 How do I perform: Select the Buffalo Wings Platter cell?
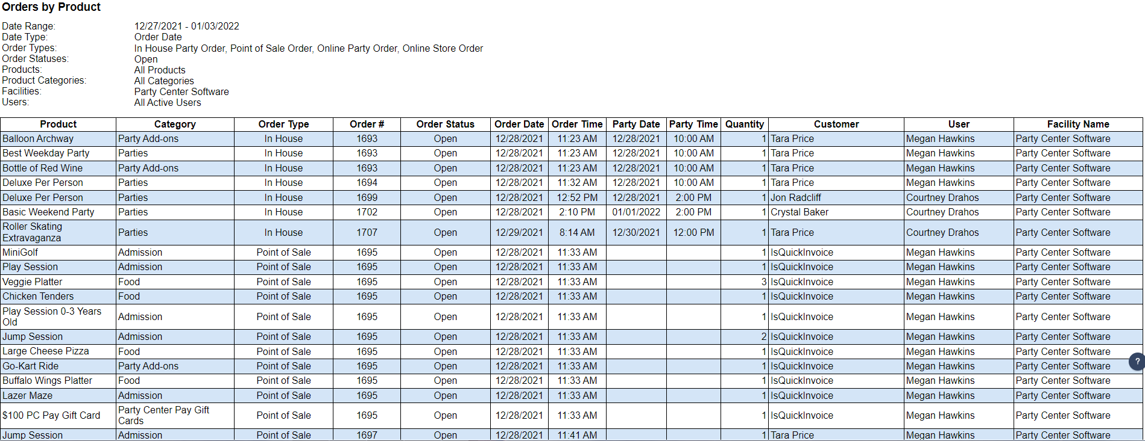pos(58,381)
